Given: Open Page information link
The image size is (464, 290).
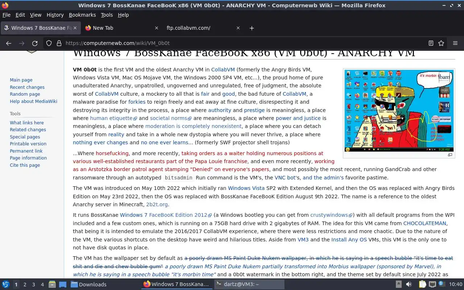Looking at the screenshot, I should (28, 158).
